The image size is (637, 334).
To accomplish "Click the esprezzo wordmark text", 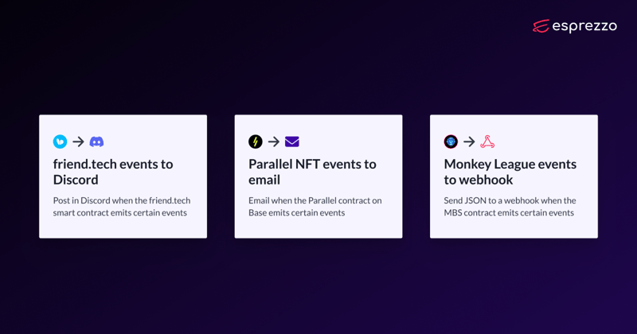I will [x=584, y=26].
